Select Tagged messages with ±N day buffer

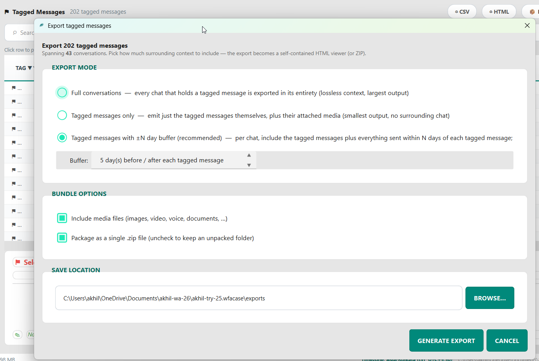coord(62,138)
